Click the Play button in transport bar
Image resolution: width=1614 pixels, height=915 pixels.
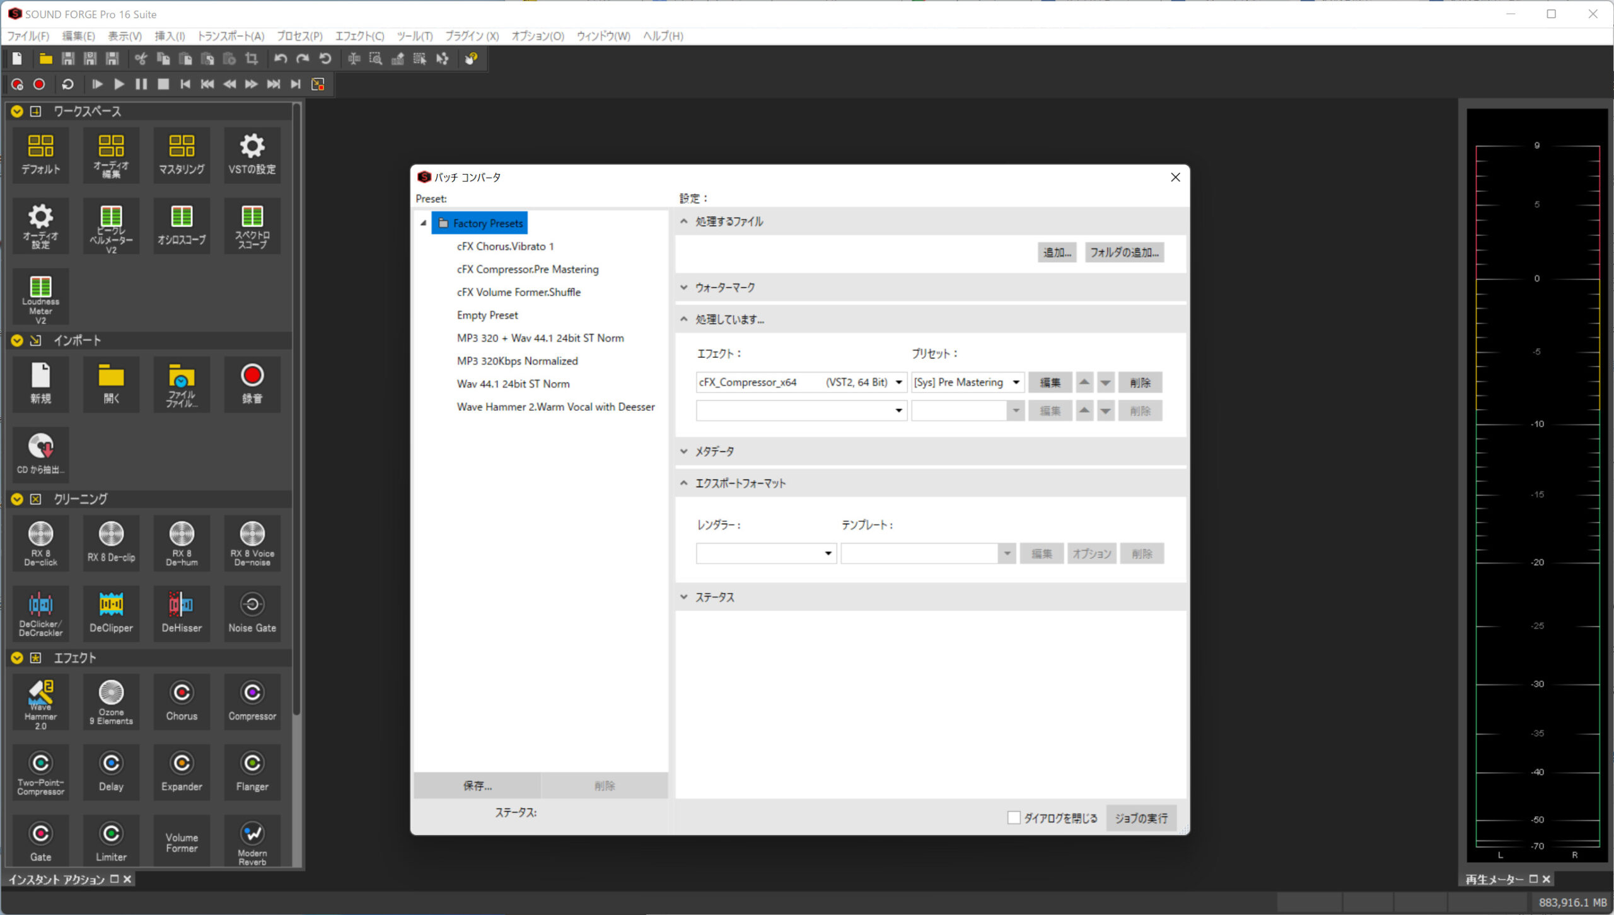[x=119, y=84]
